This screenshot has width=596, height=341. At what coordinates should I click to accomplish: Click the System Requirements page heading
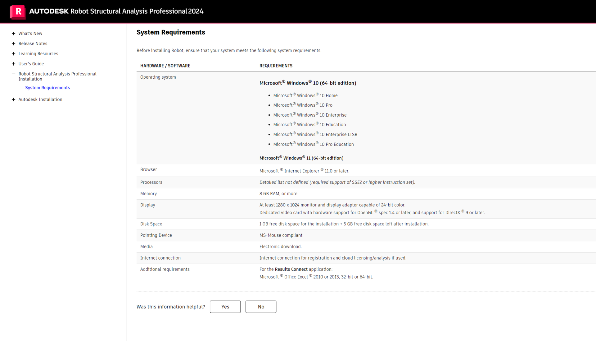[x=171, y=32]
